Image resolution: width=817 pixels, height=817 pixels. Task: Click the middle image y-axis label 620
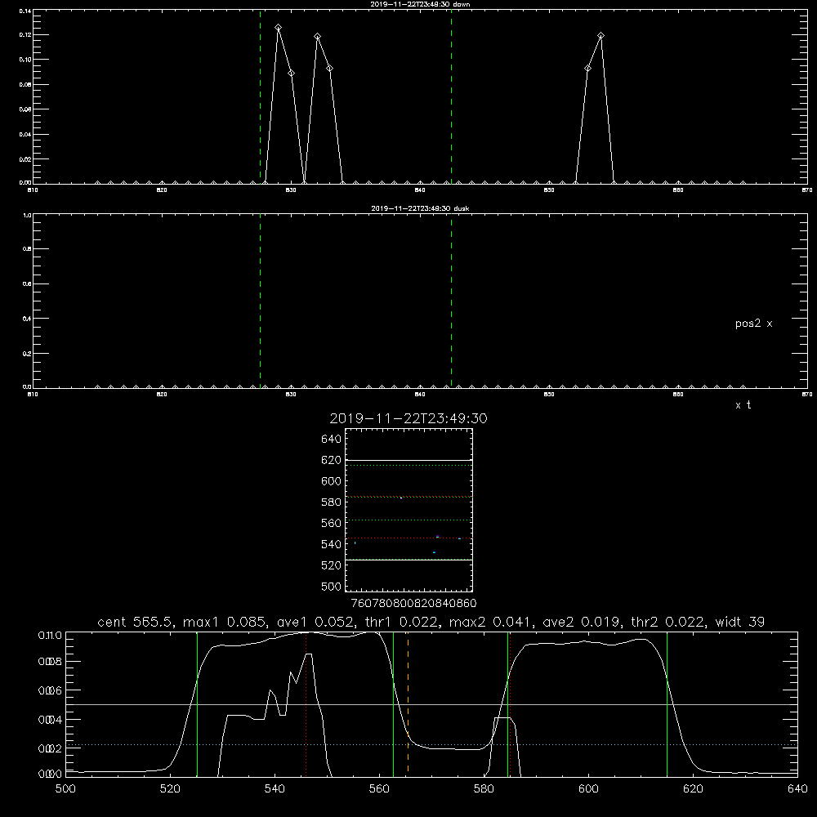point(332,460)
